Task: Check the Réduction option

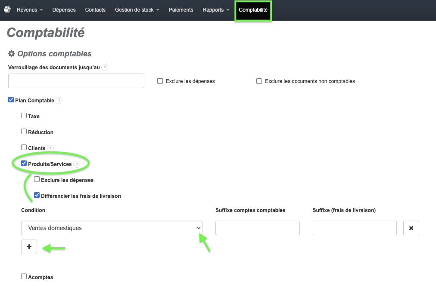Action: click(24, 132)
